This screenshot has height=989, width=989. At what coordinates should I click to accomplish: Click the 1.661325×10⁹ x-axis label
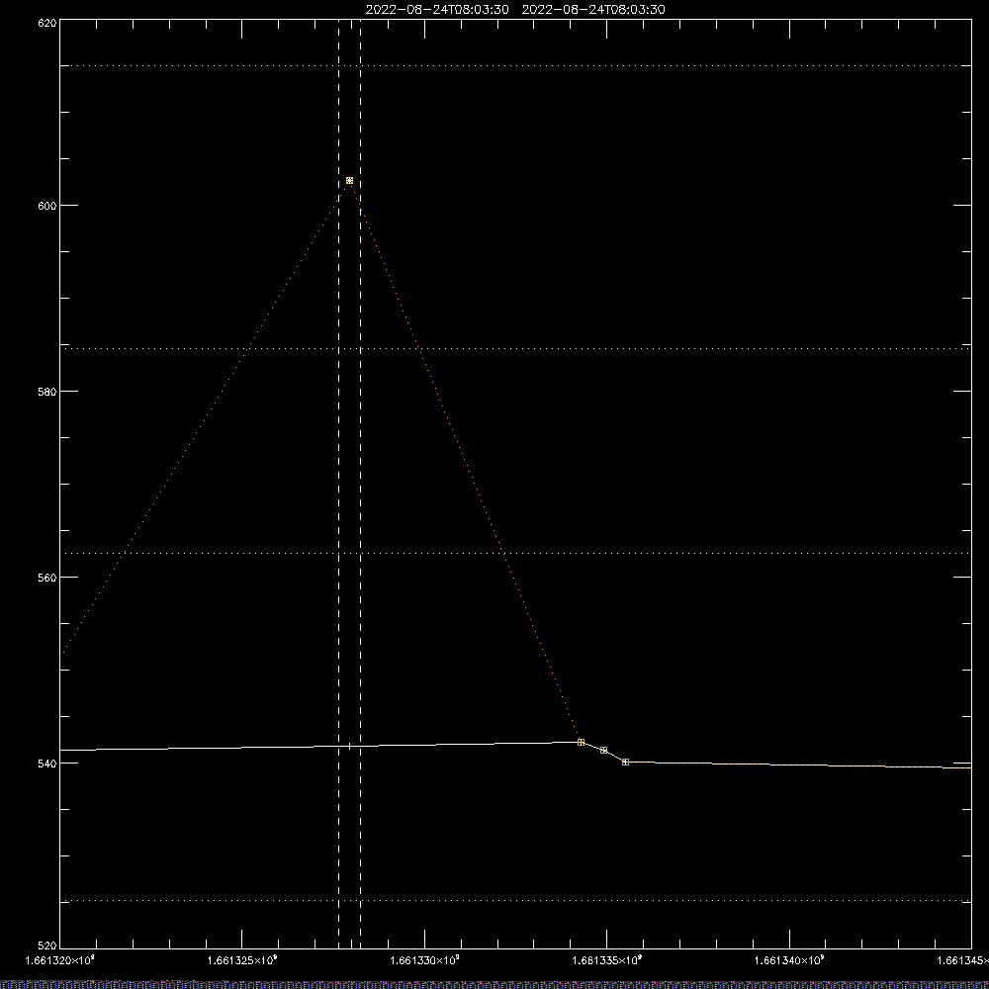pyautogui.click(x=242, y=960)
